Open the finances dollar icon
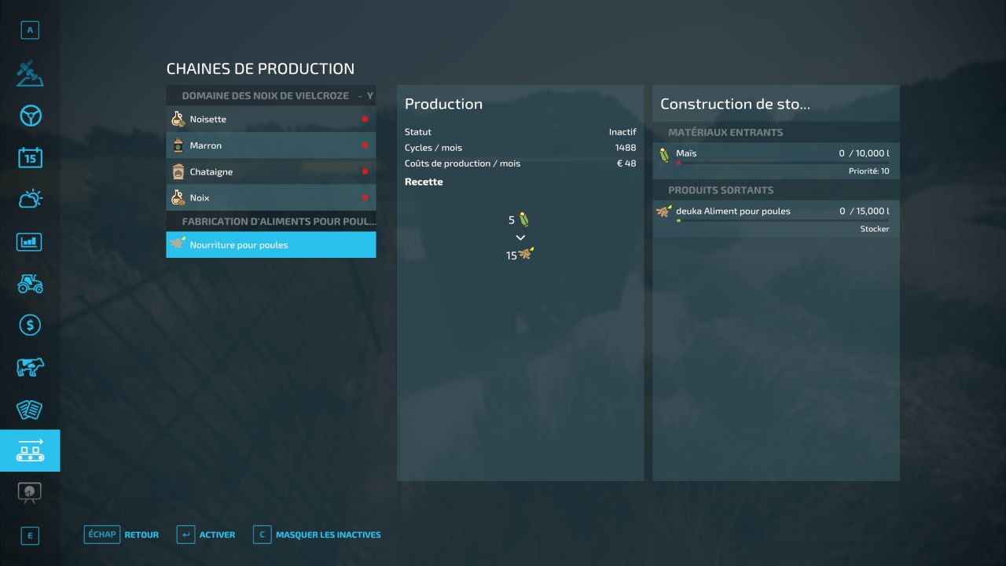 point(30,325)
